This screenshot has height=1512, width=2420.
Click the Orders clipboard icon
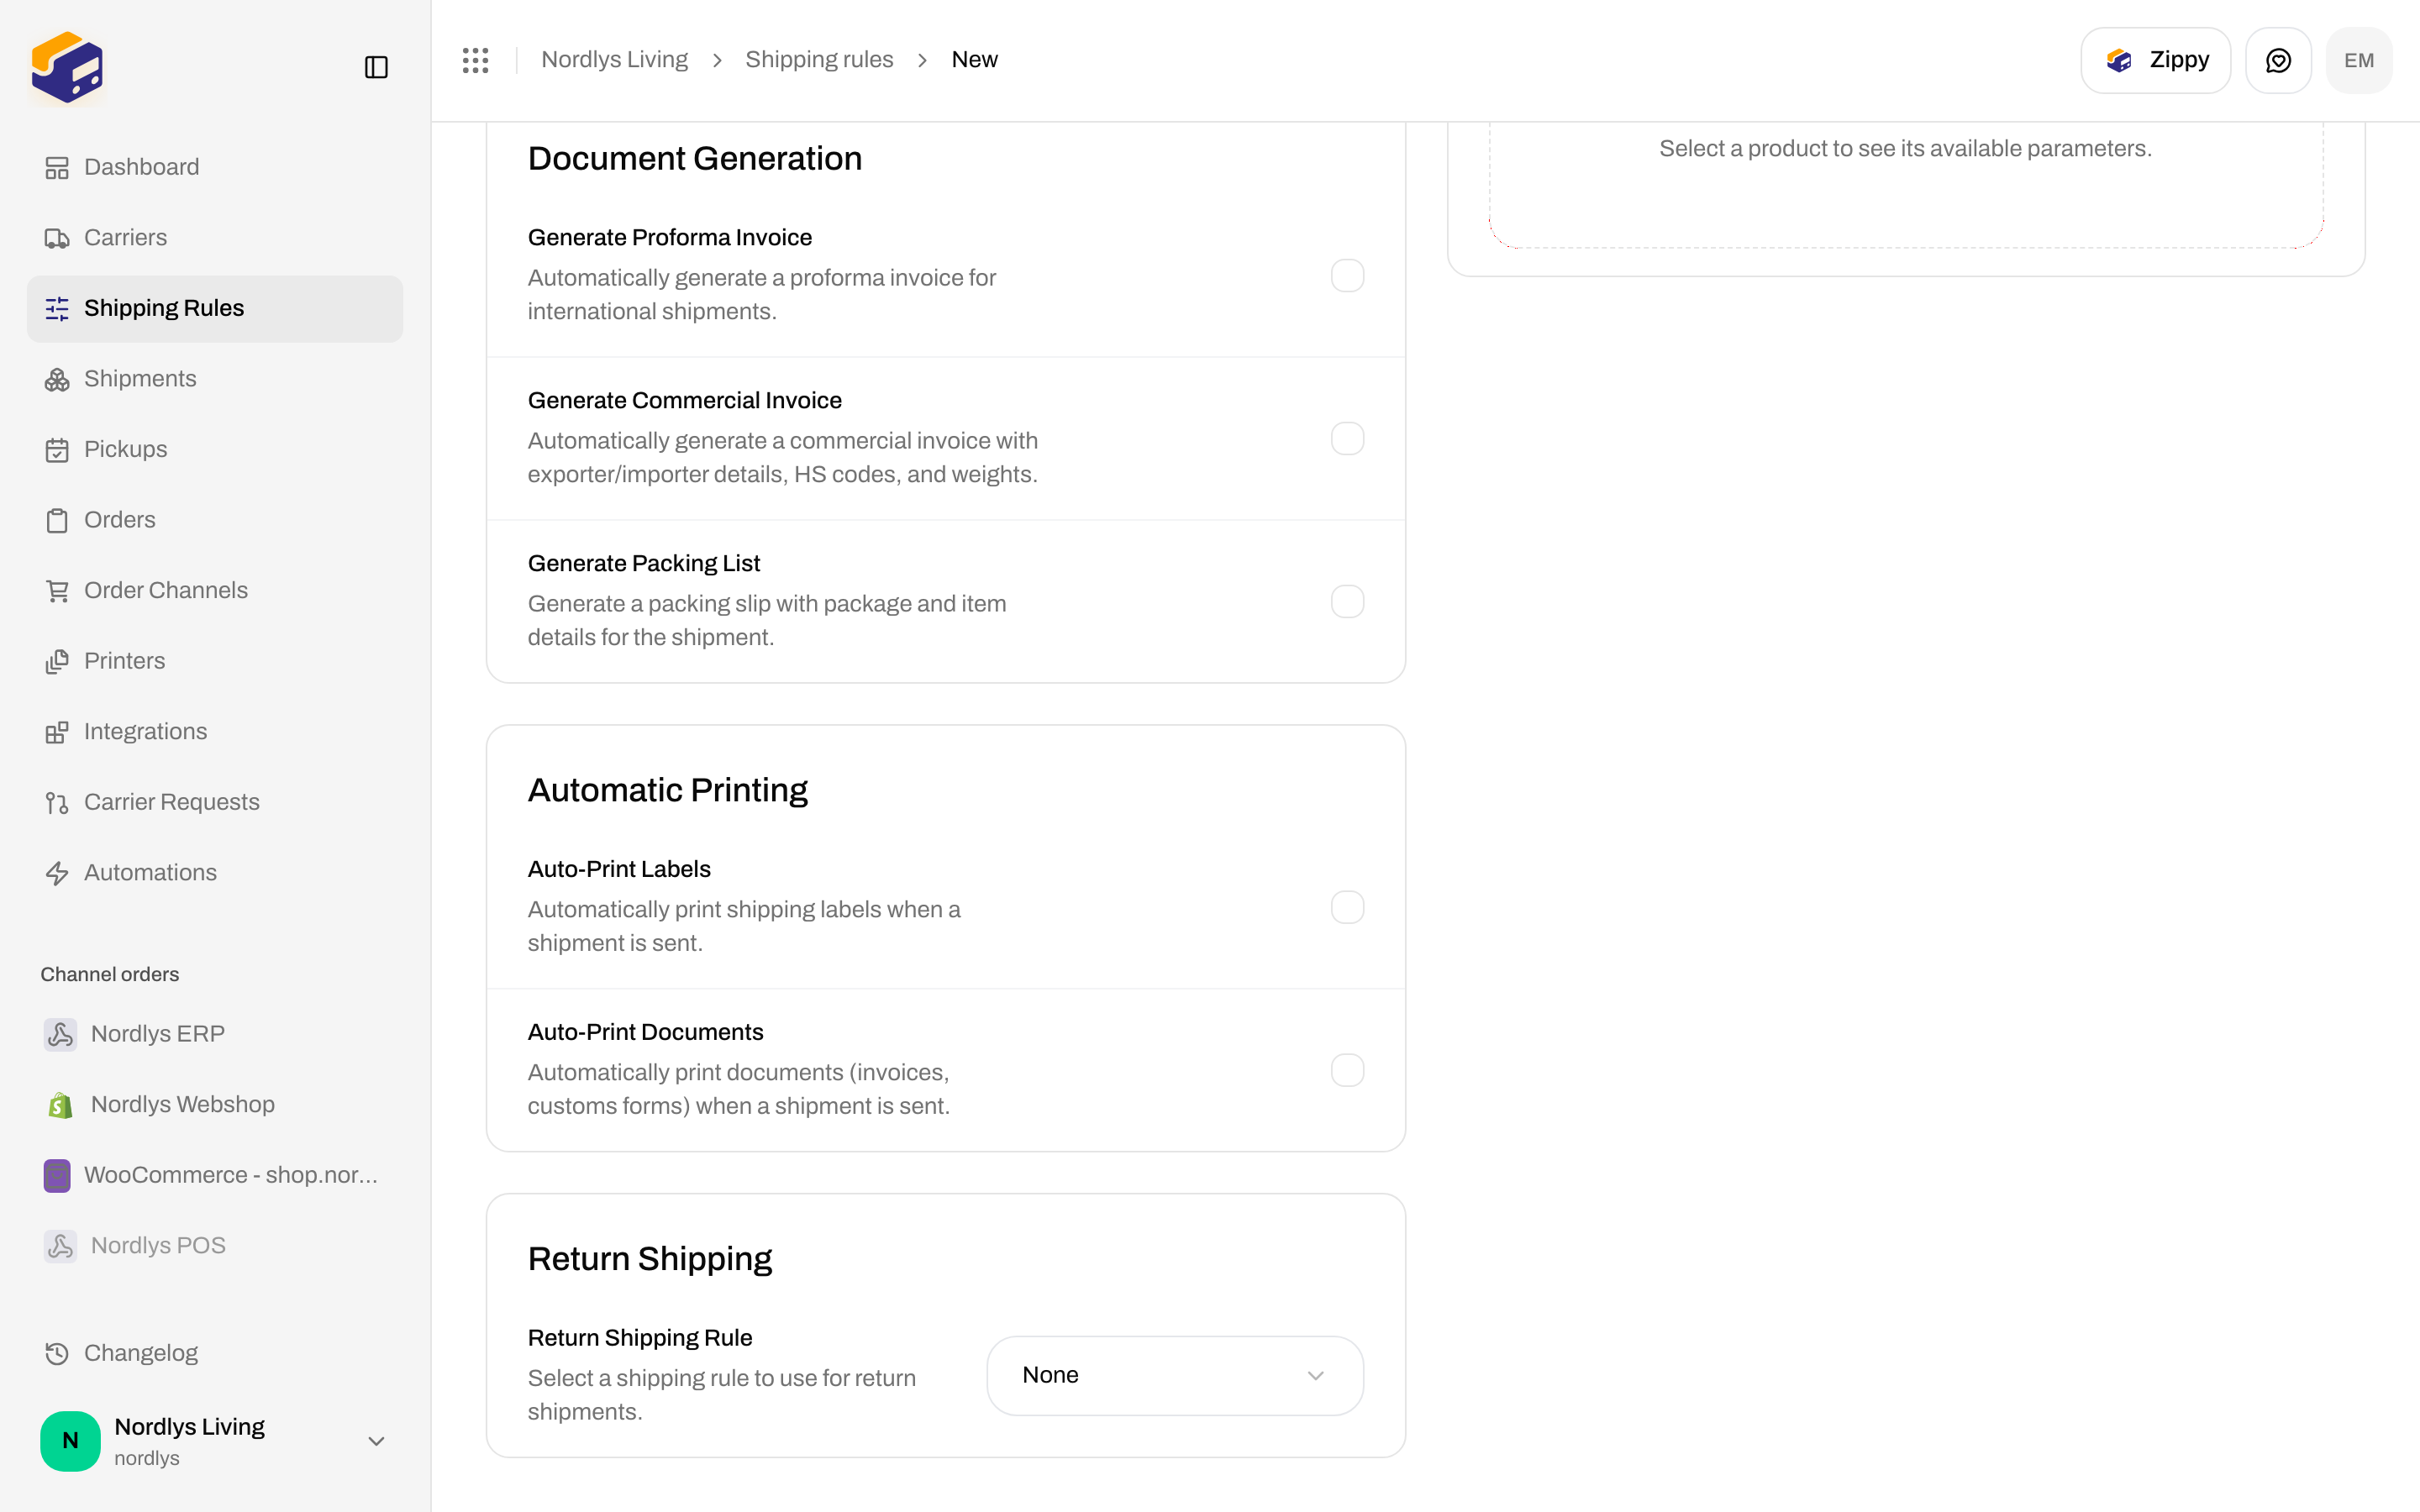(57, 520)
